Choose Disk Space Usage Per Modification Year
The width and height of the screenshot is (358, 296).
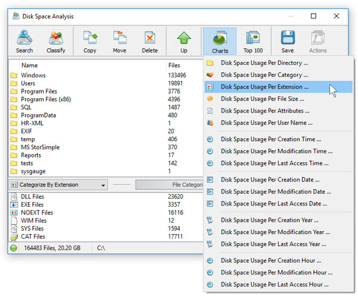point(278,232)
